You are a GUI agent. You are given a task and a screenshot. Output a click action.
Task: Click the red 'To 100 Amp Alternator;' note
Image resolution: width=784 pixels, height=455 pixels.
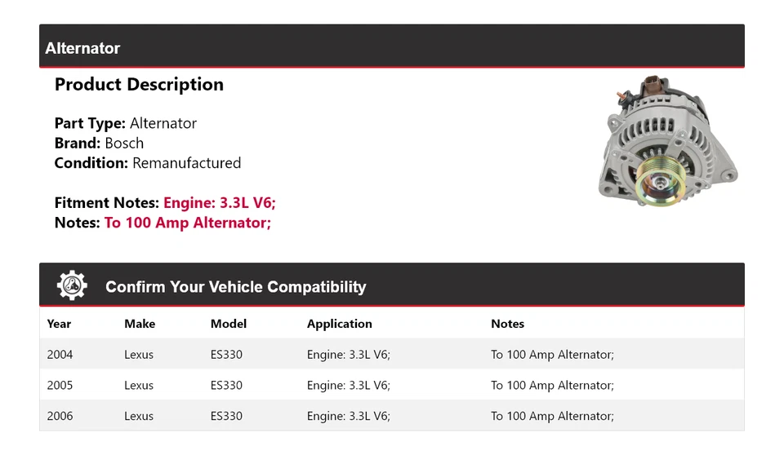pos(188,223)
